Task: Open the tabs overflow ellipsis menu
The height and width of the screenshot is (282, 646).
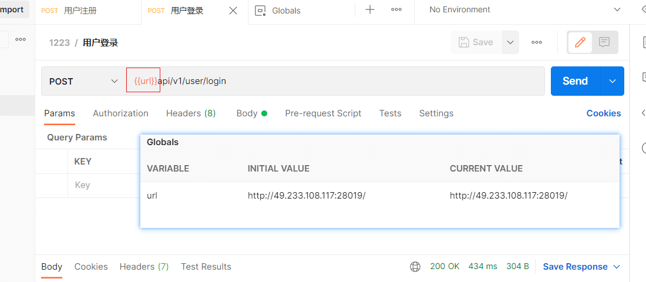Action: click(x=396, y=9)
